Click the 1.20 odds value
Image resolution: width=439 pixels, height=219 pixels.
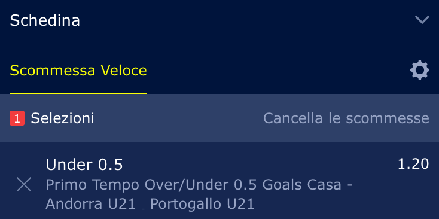click(x=413, y=164)
